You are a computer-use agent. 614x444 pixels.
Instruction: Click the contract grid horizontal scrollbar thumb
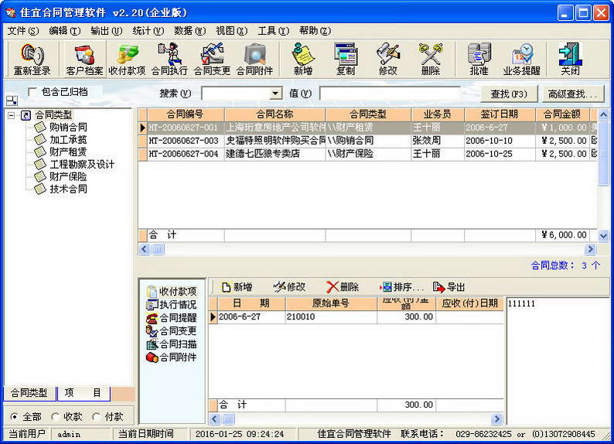159,249
